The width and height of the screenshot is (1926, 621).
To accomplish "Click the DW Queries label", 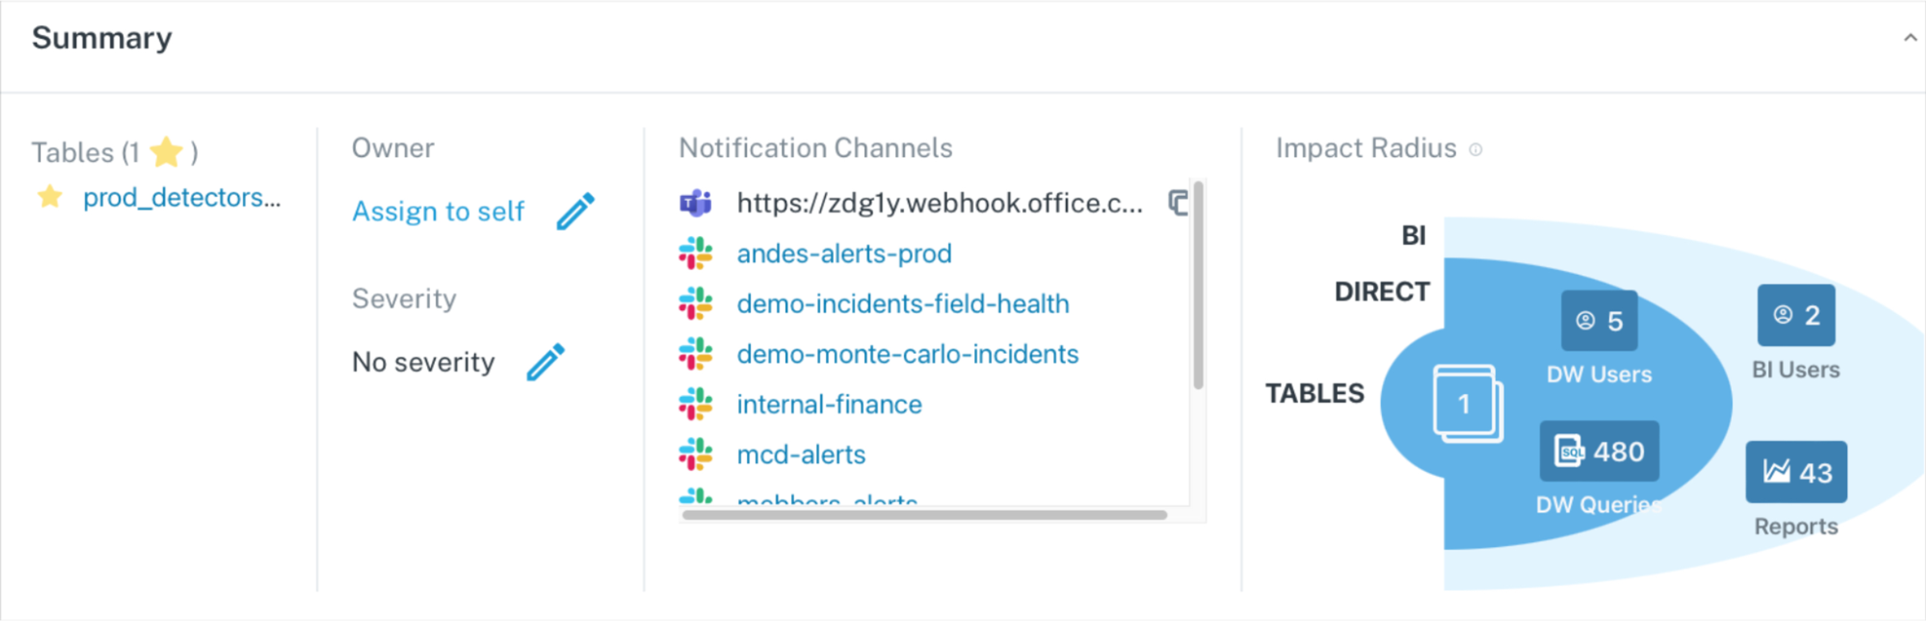I will pyautogui.click(x=1598, y=505).
